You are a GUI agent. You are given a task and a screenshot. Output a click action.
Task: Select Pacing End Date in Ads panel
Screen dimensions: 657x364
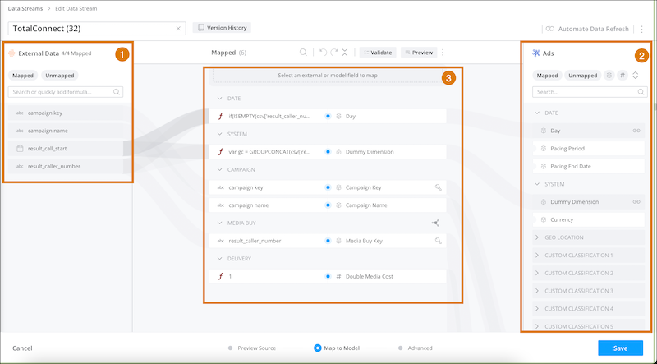coord(588,167)
